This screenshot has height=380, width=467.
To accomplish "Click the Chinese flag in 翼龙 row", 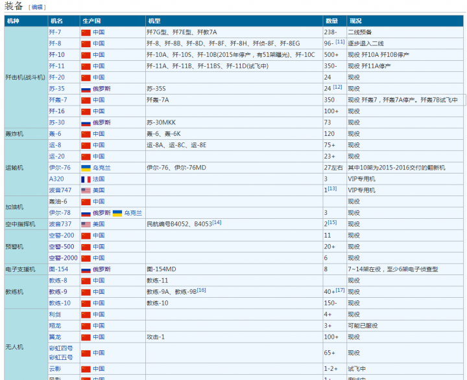I will pyautogui.click(x=86, y=337).
